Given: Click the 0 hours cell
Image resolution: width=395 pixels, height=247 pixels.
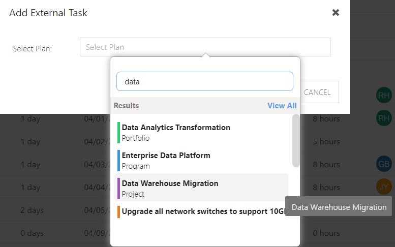Looking at the screenshot, I should point(326,233).
